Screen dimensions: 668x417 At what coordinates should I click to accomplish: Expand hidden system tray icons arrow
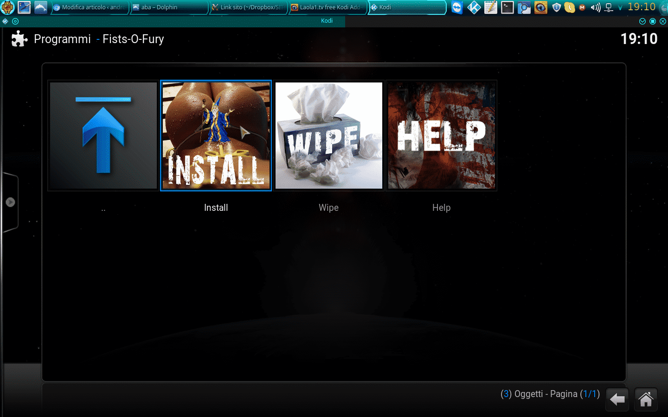tap(620, 8)
